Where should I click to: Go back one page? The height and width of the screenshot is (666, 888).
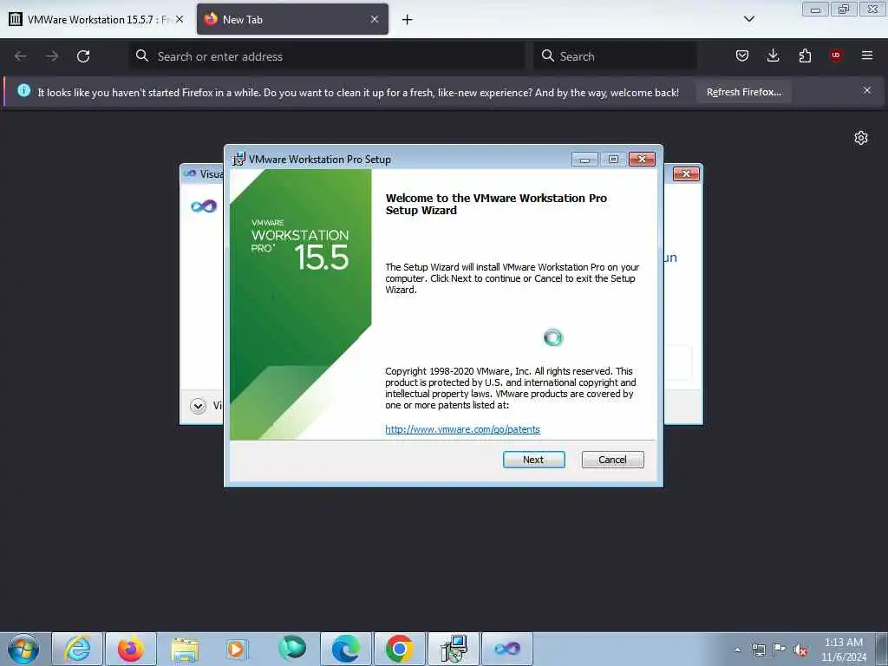point(21,56)
